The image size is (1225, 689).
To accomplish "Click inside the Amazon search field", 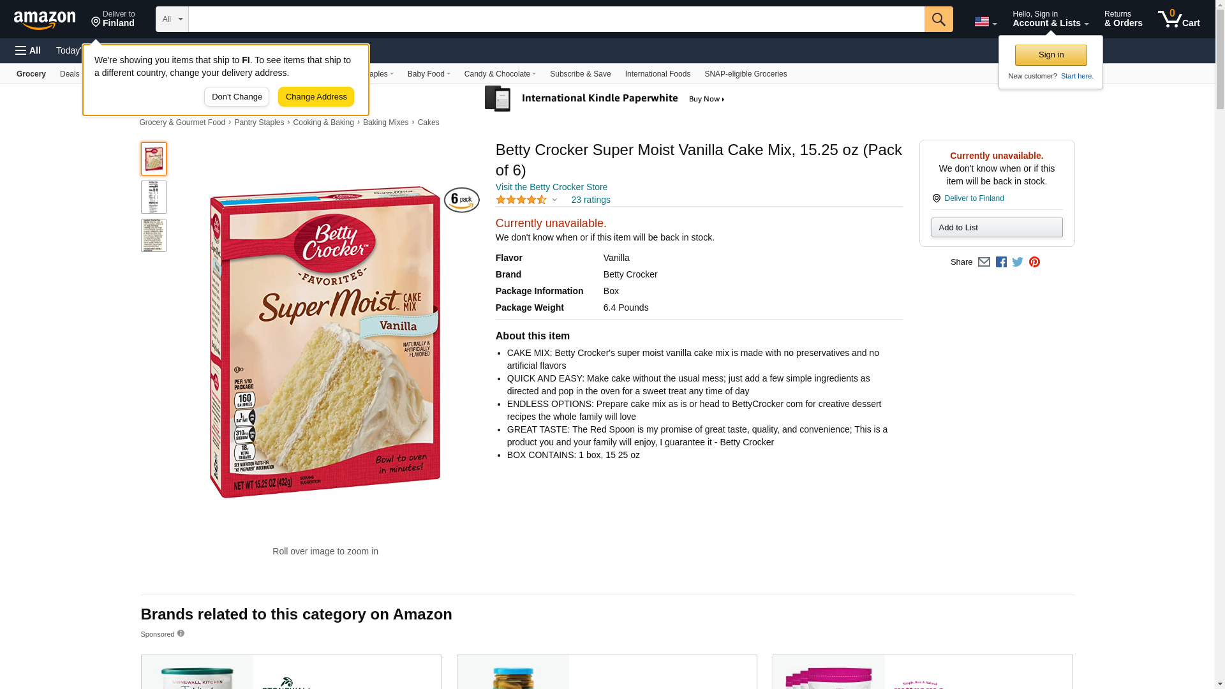I will [x=556, y=19].
